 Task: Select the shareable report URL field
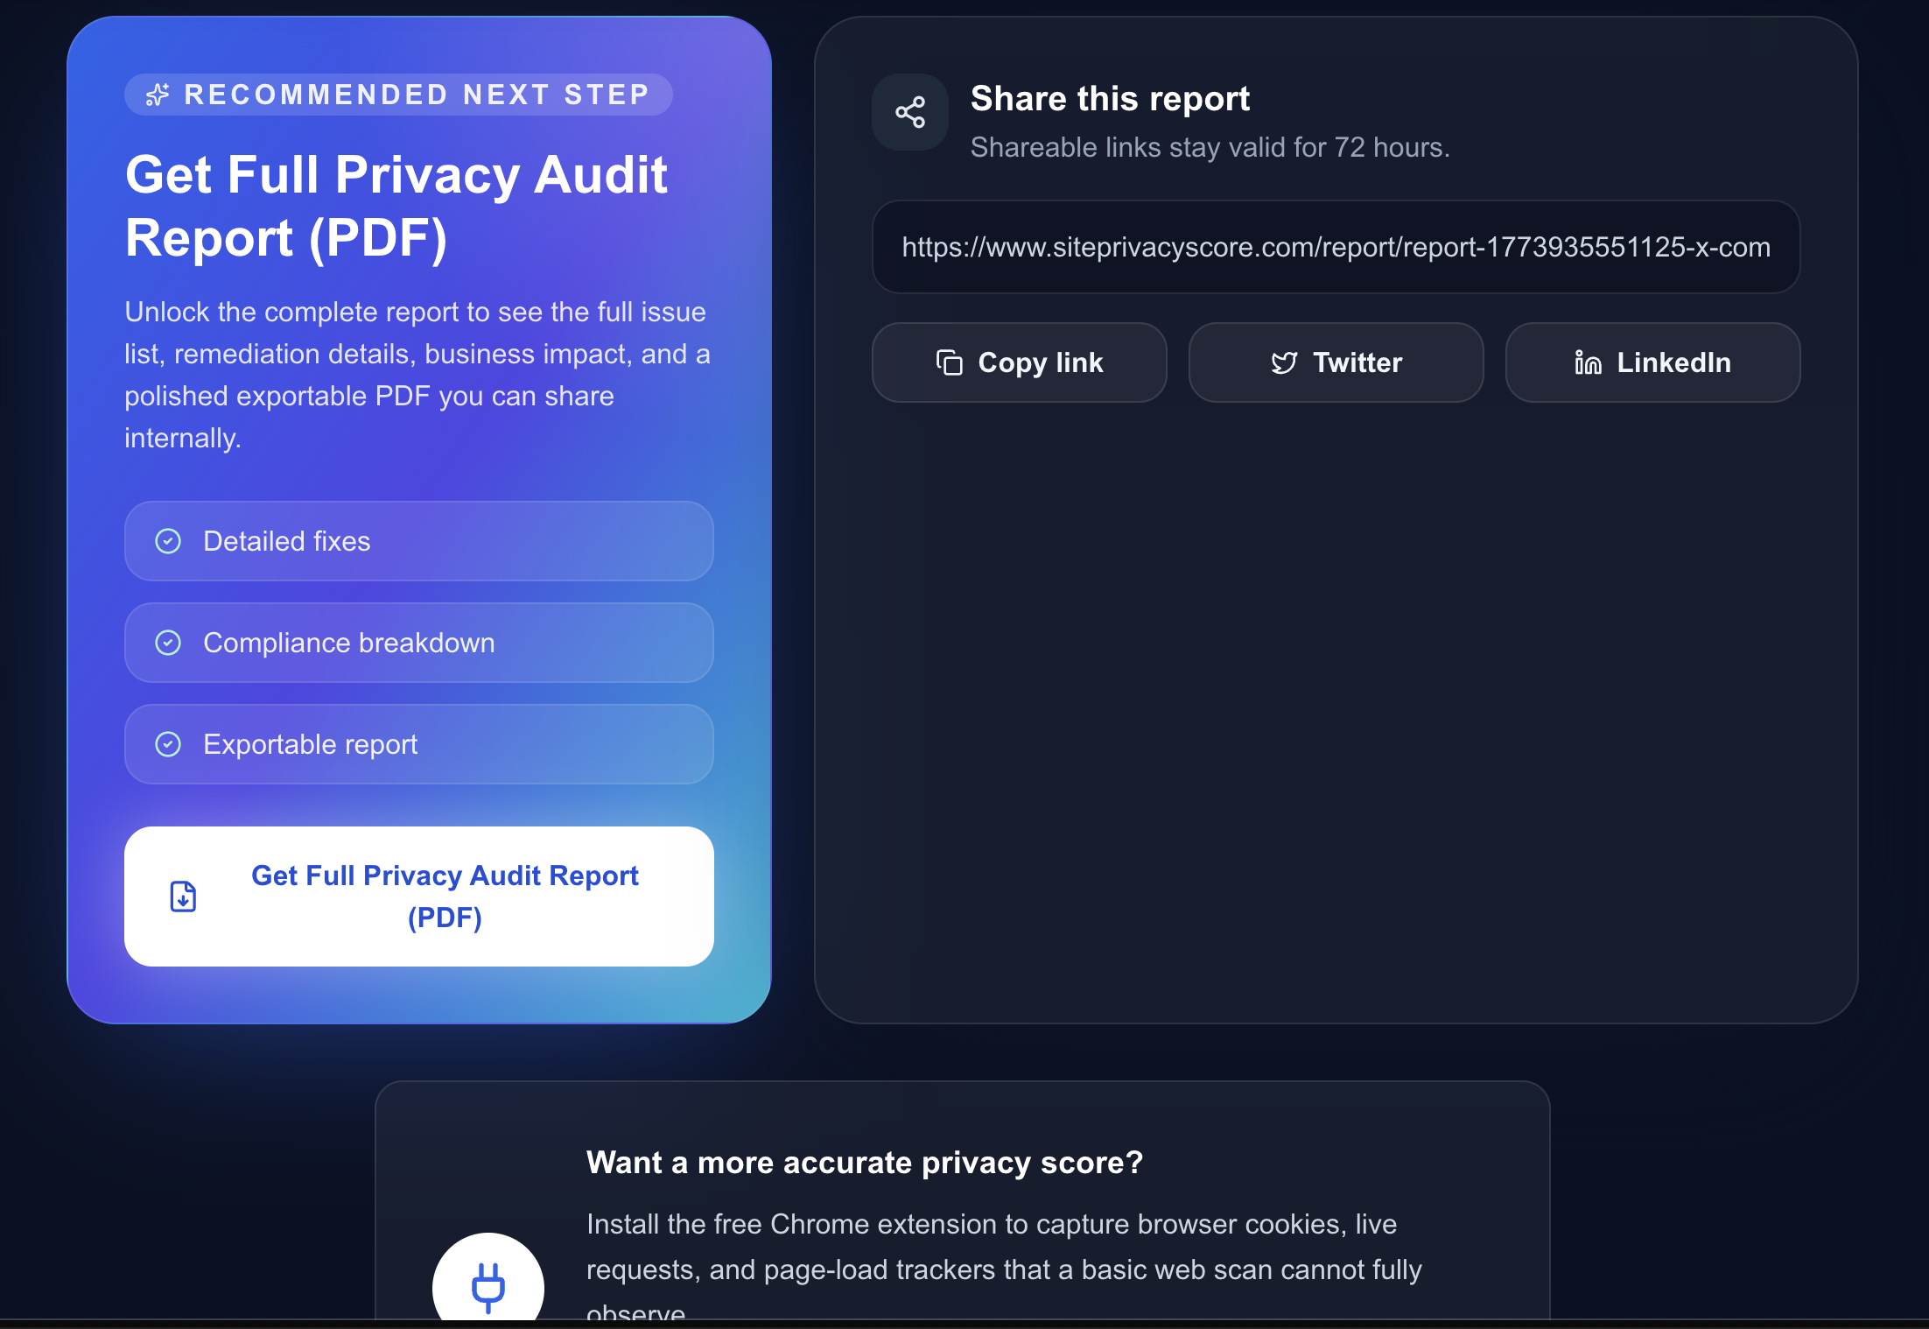click(1334, 247)
